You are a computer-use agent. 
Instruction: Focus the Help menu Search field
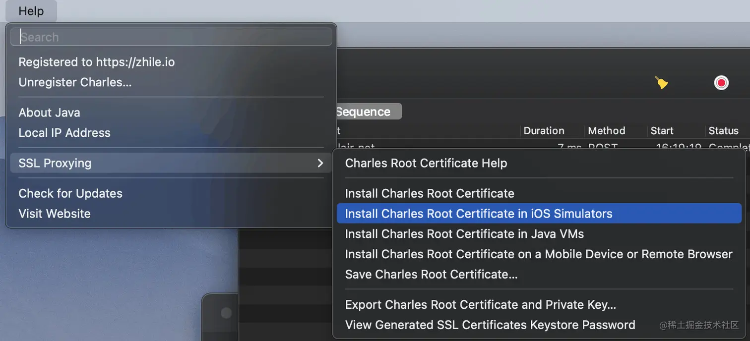171,37
